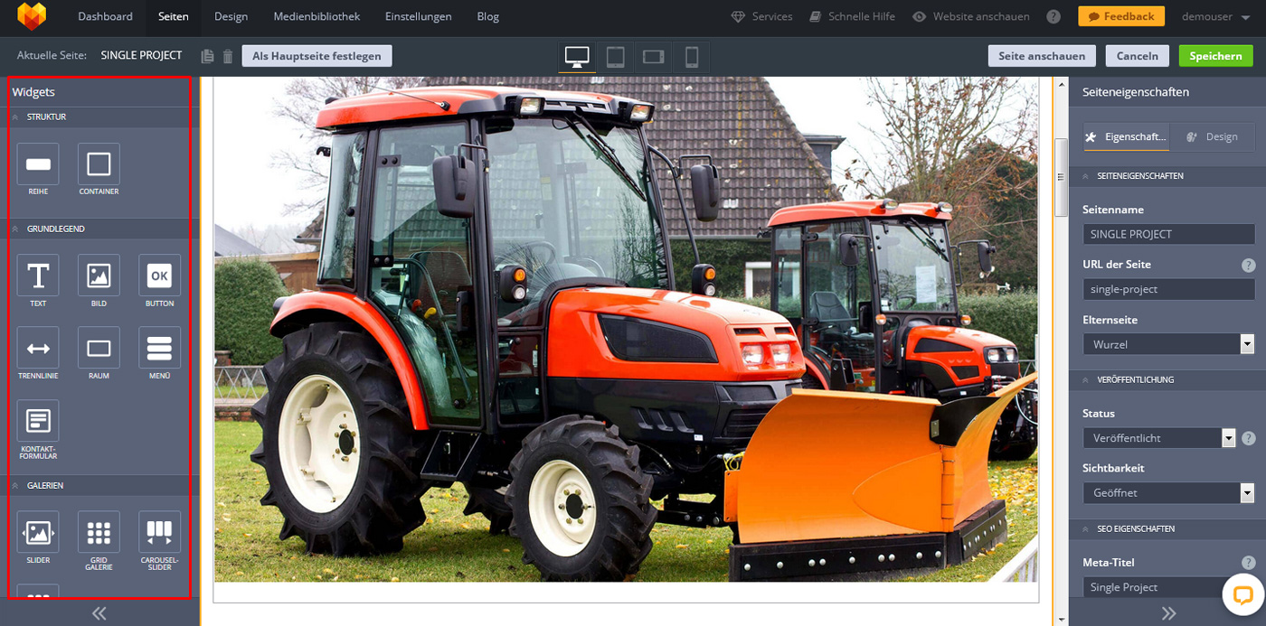Choose the Trennlinie divider widget

click(x=38, y=348)
